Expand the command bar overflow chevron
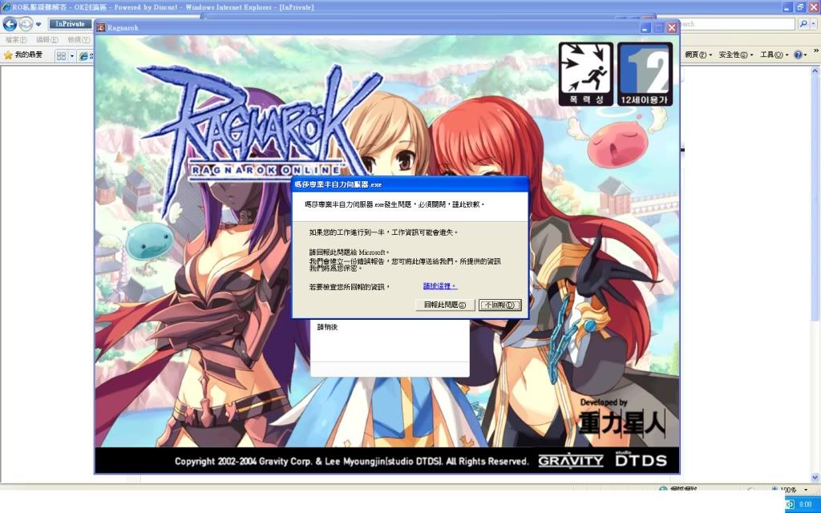821x513 pixels. (x=815, y=50)
